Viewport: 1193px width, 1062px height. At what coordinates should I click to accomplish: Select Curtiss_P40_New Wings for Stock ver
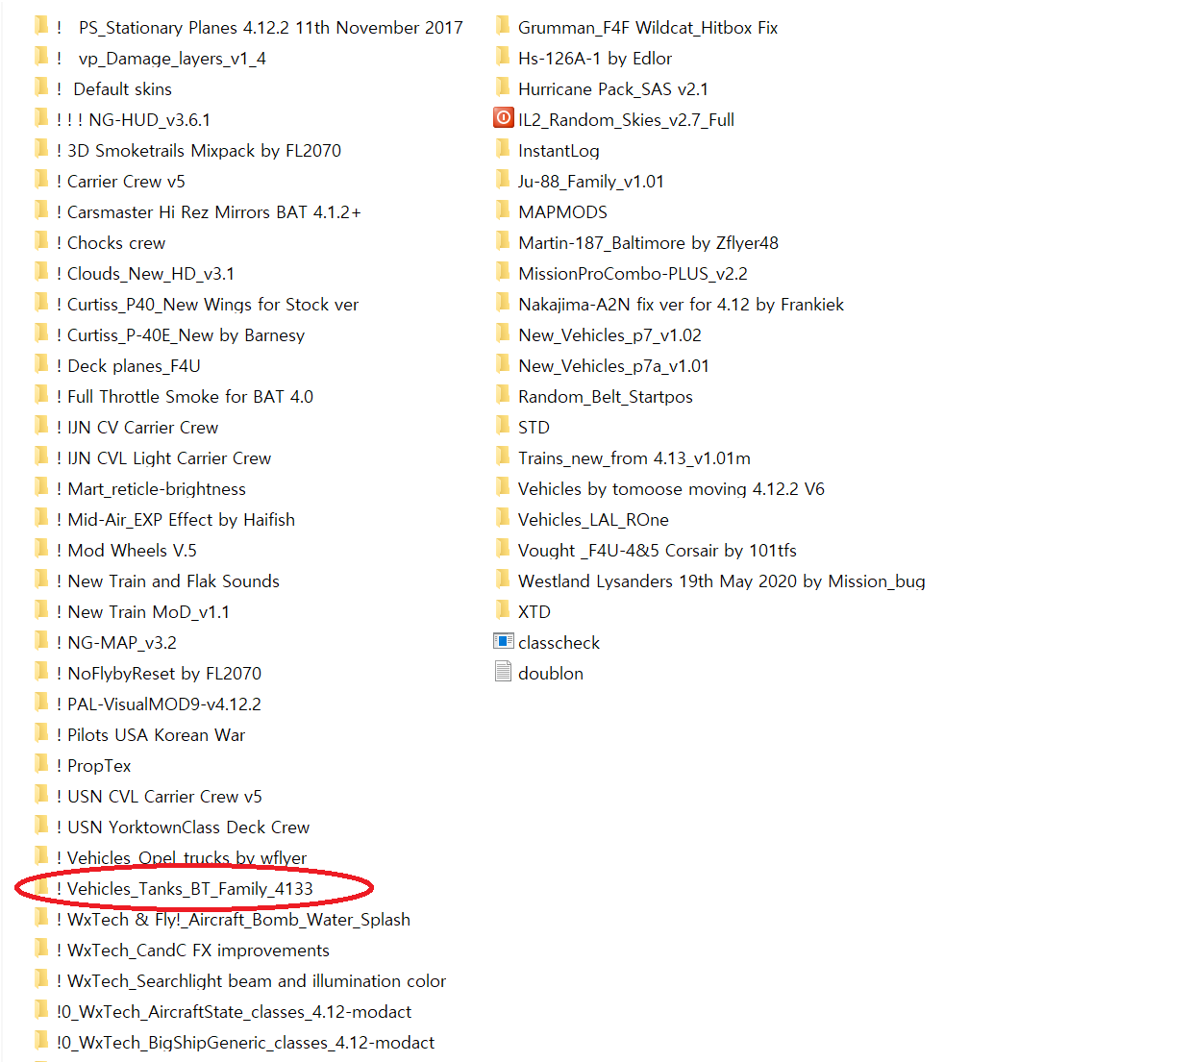(208, 305)
